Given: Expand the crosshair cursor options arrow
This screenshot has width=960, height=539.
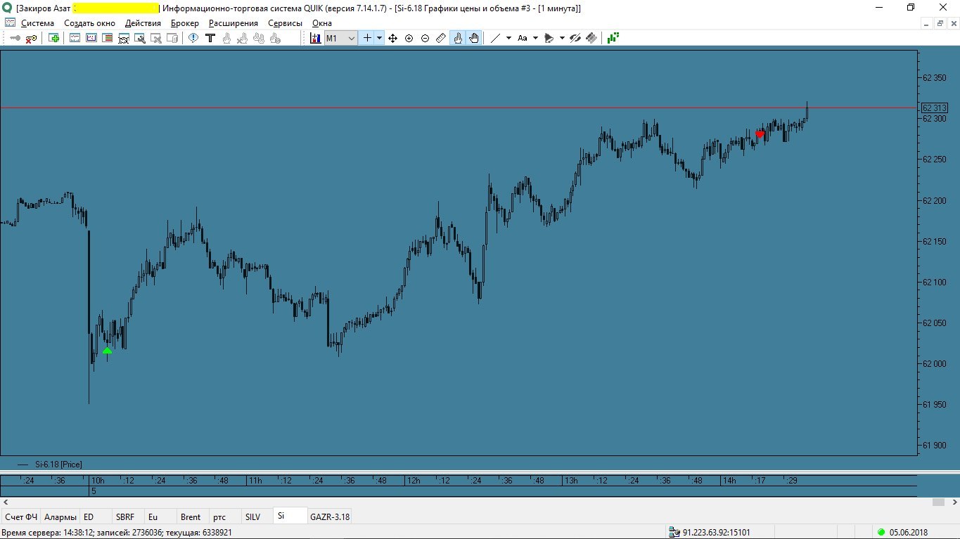Looking at the screenshot, I should click(x=379, y=38).
